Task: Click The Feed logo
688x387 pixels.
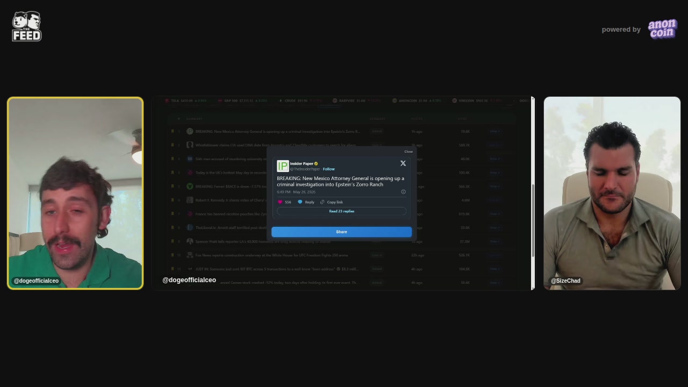Action: [x=27, y=26]
